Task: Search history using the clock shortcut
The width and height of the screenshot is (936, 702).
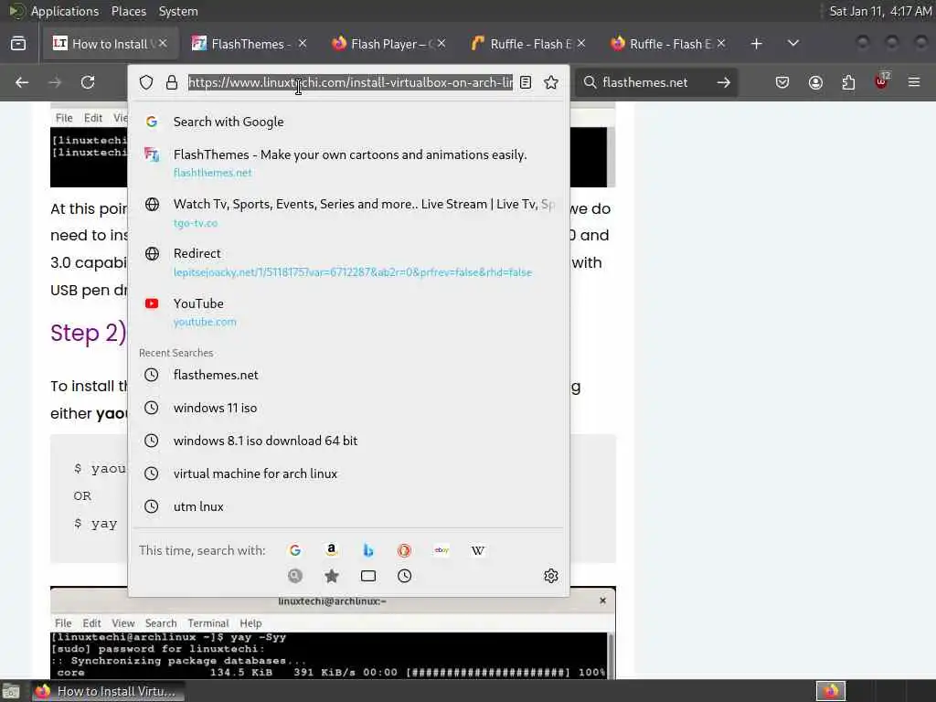Action: [x=405, y=576]
